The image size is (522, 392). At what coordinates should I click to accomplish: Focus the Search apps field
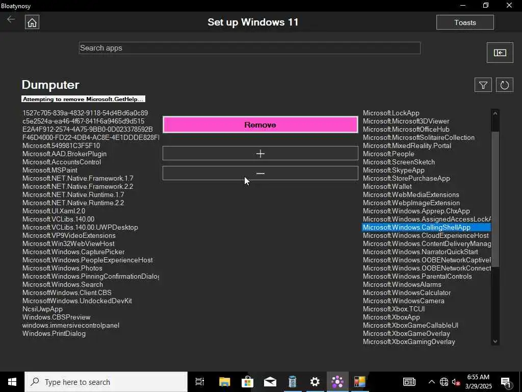pos(250,48)
